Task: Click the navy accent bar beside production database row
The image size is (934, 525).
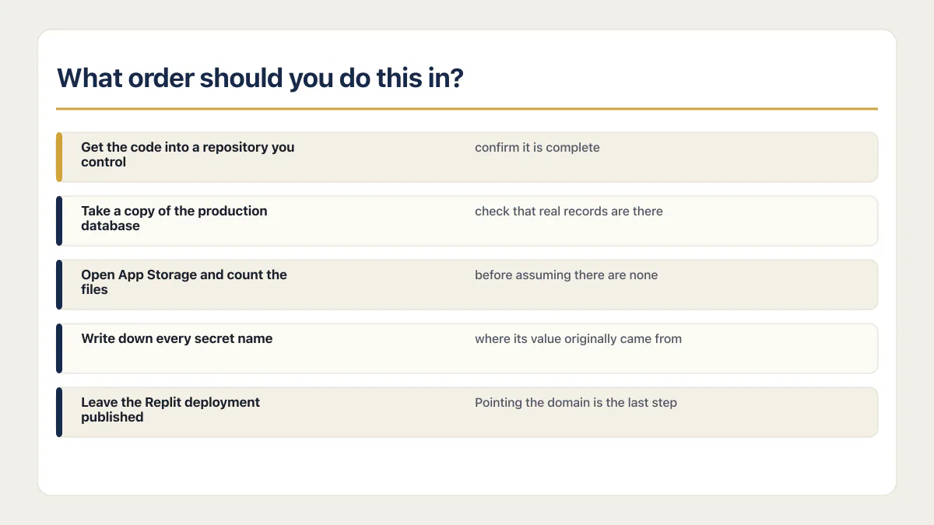Action: pyautogui.click(x=59, y=221)
